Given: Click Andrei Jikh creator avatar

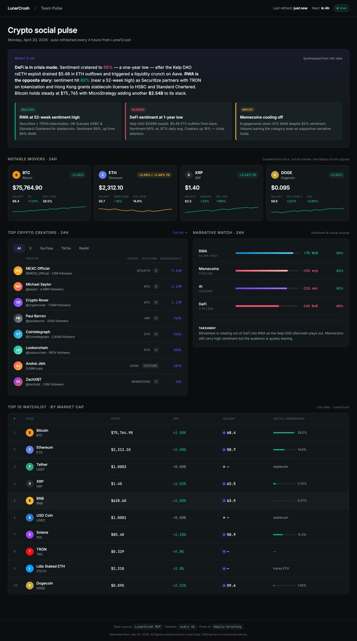Looking at the screenshot, I should [x=18, y=366].
